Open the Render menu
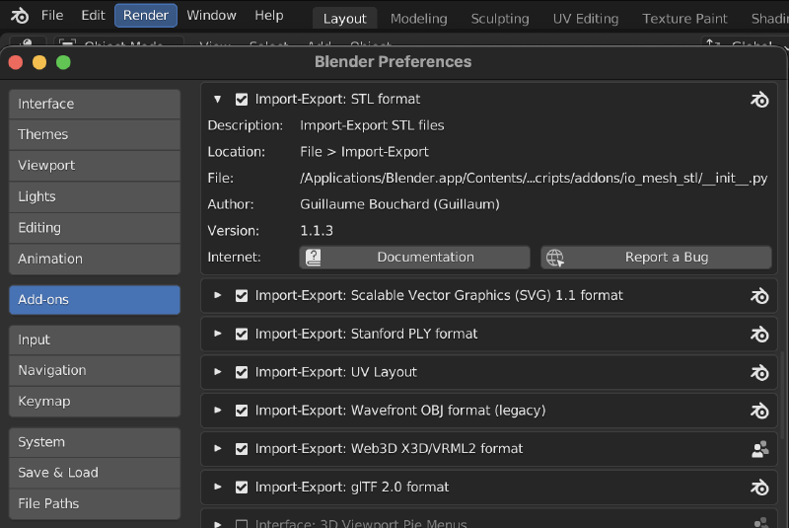This screenshot has height=528, width=789. (146, 16)
